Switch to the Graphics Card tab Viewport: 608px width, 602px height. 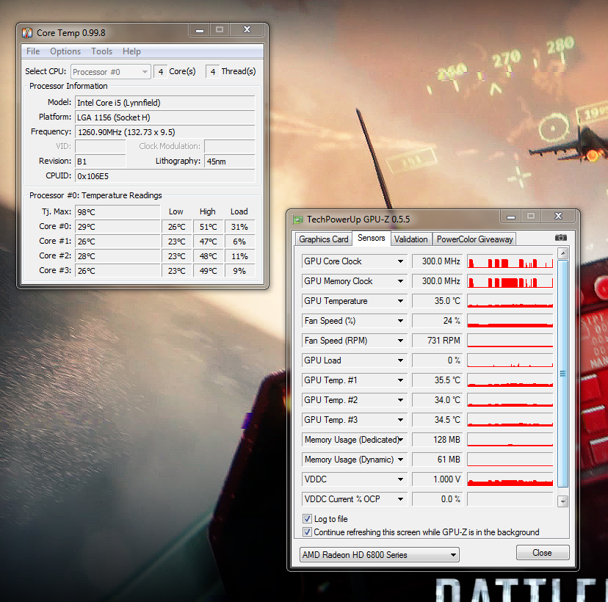pyautogui.click(x=324, y=239)
